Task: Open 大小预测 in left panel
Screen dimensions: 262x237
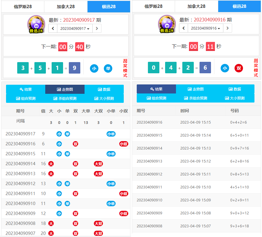Action: (104, 99)
